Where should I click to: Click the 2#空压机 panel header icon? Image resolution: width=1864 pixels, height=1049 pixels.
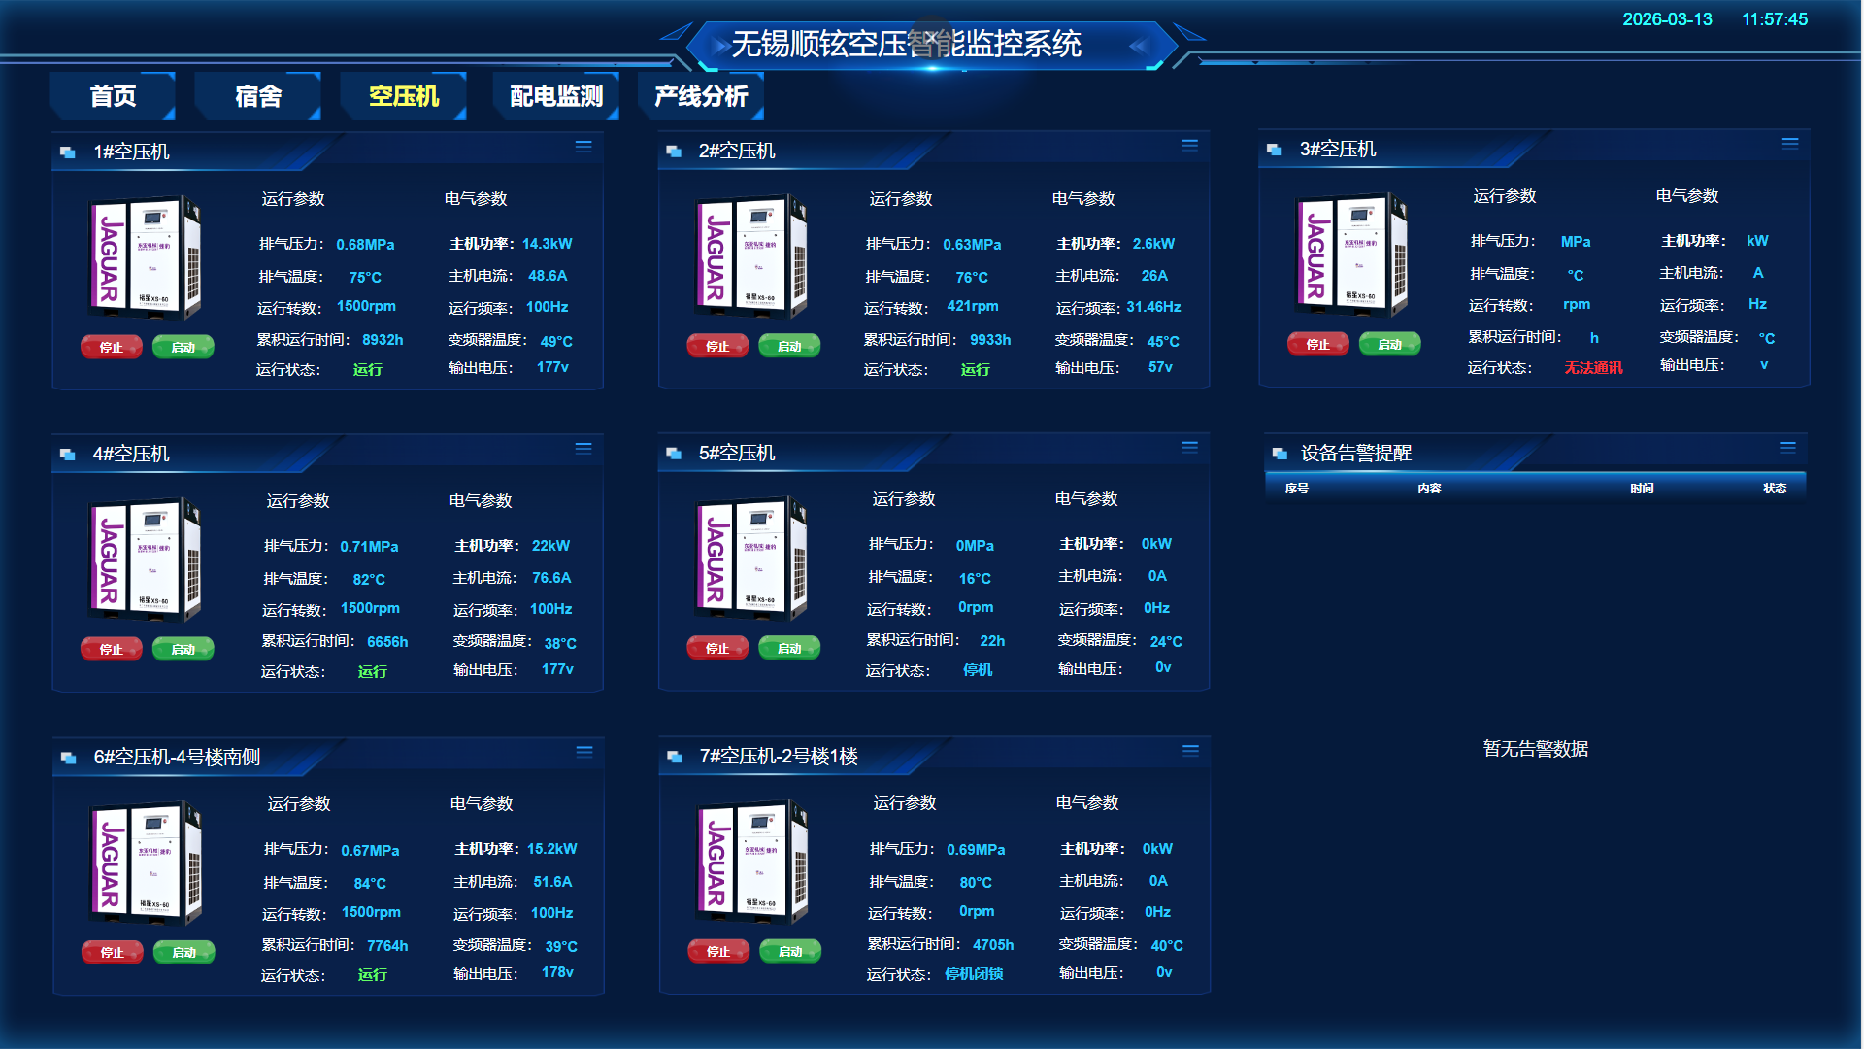coord(673,152)
